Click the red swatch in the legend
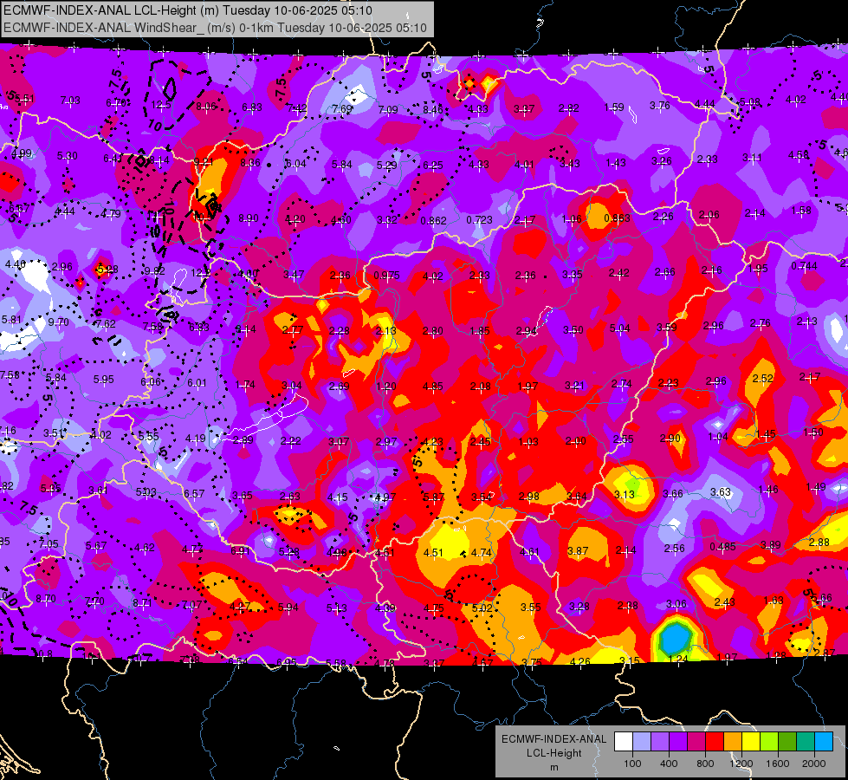 [x=715, y=742]
